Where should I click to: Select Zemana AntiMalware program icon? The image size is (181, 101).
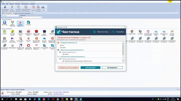pyautogui.click(x=12, y=24)
